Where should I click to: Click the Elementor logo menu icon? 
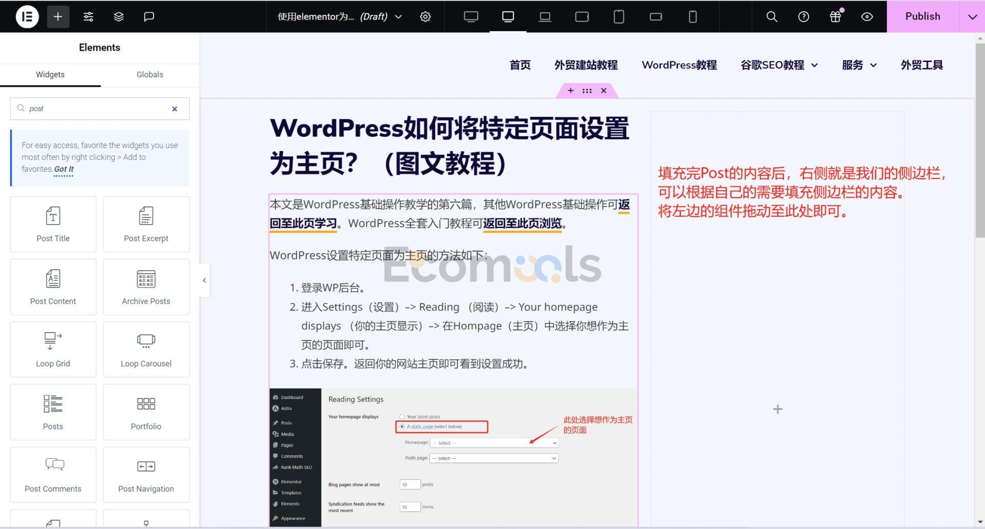click(x=27, y=16)
